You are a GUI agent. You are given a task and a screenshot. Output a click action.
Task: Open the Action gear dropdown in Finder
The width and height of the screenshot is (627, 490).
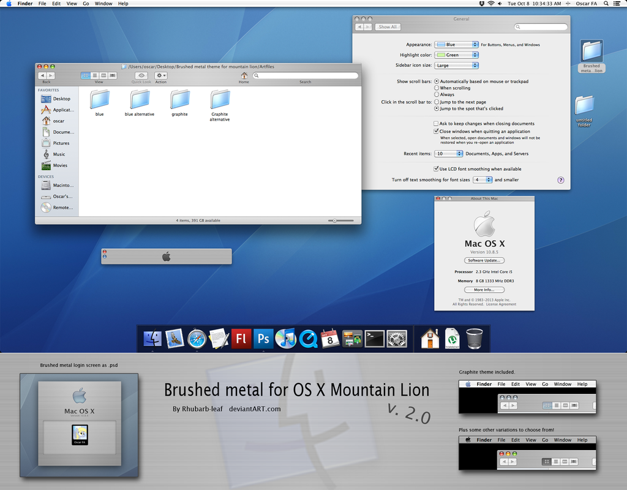161,75
